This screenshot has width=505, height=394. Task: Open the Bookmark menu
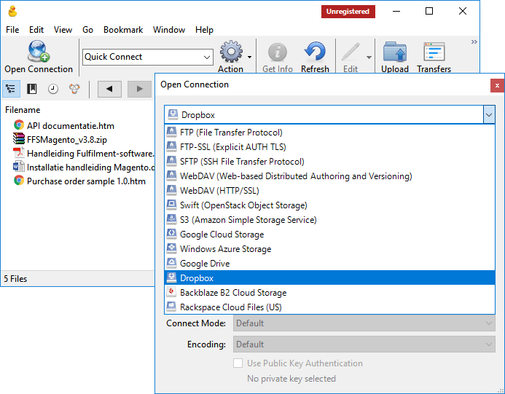point(123,30)
